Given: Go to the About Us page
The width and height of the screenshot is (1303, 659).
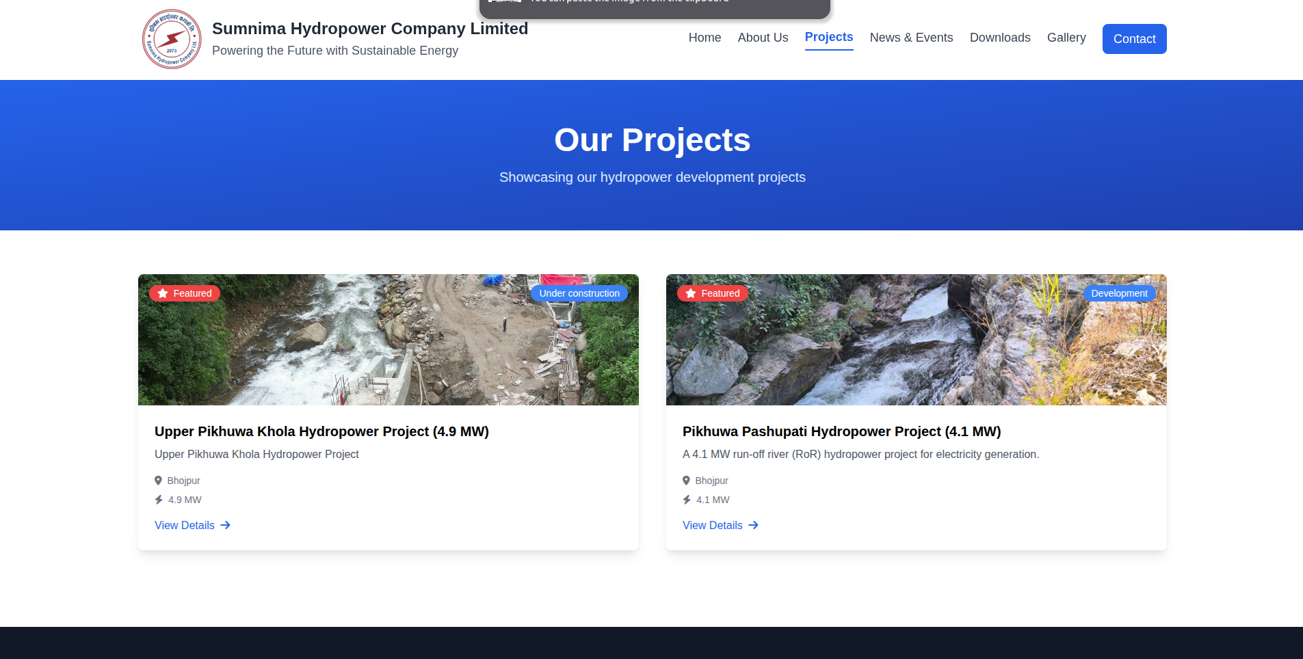Looking at the screenshot, I should click(x=763, y=38).
